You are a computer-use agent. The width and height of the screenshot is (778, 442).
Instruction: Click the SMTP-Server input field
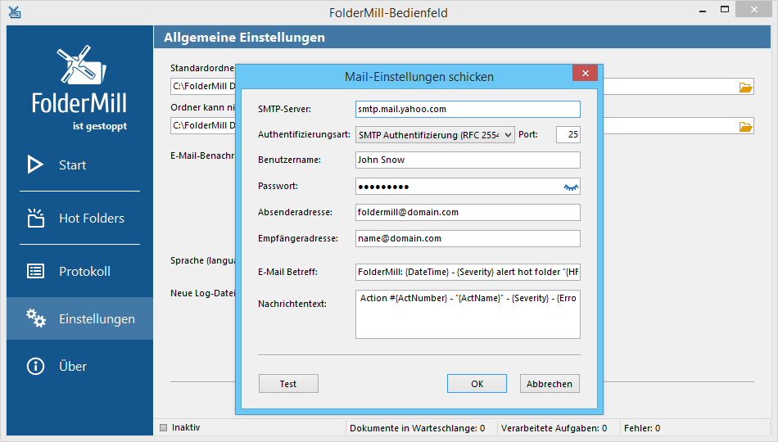468,109
